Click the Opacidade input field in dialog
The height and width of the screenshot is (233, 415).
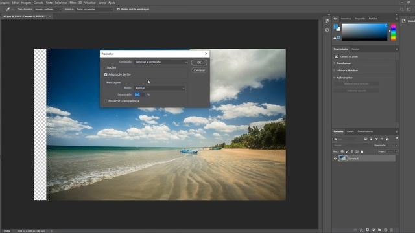[139, 94]
